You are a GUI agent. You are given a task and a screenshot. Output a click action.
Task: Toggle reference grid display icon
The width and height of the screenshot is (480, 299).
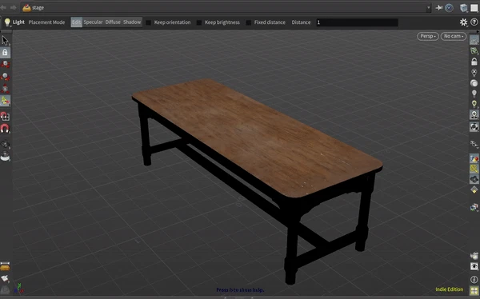coord(474,40)
